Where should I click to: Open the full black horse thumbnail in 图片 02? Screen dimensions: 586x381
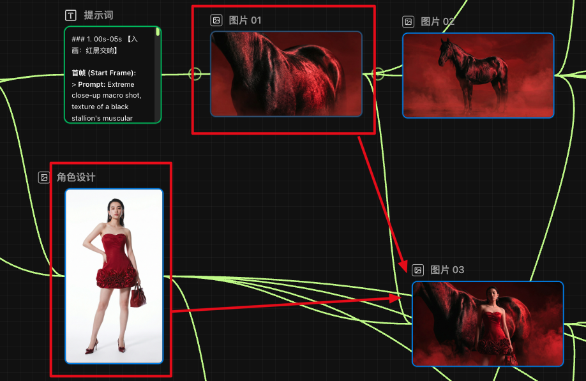pos(477,75)
